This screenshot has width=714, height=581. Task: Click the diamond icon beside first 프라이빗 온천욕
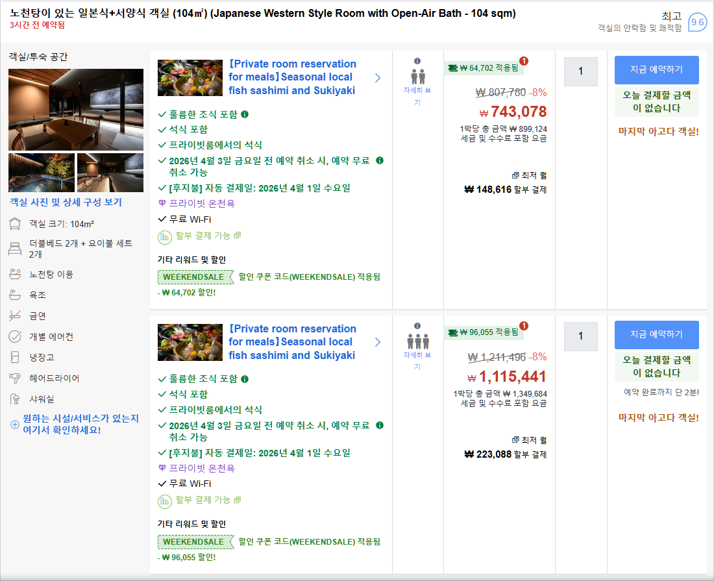162,203
